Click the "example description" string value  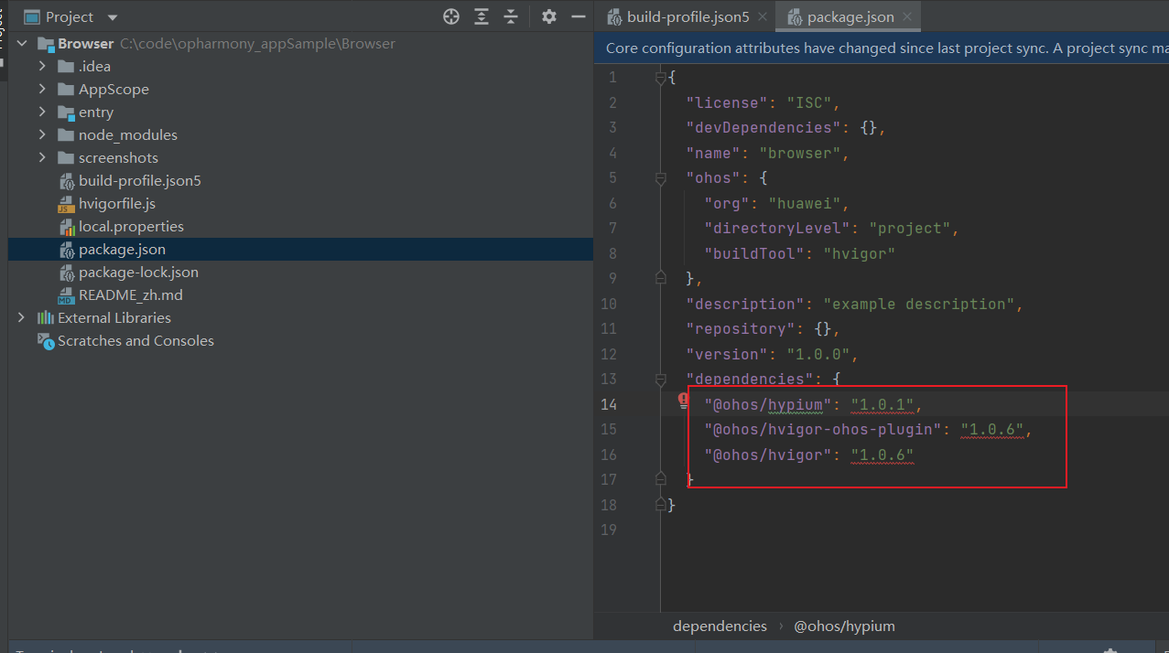coord(918,304)
